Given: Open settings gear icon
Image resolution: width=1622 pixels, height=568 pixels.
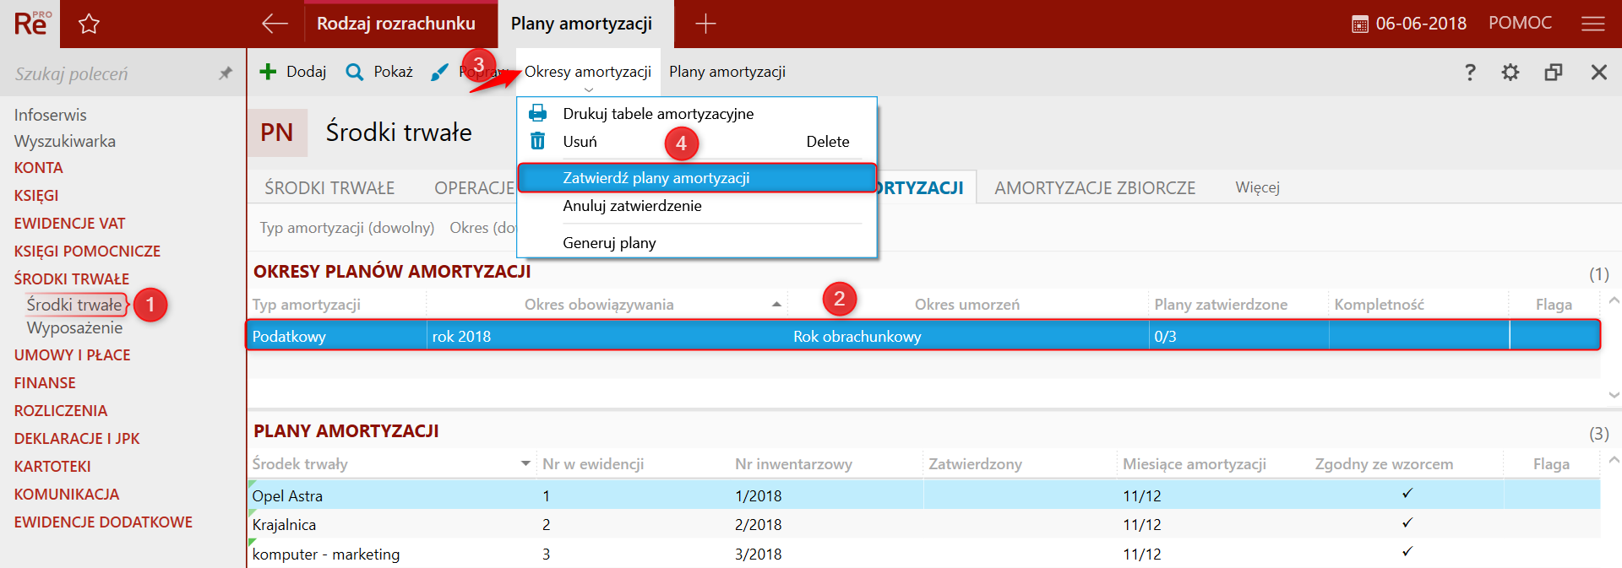Looking at the screenshot, I should point(1510,73).
